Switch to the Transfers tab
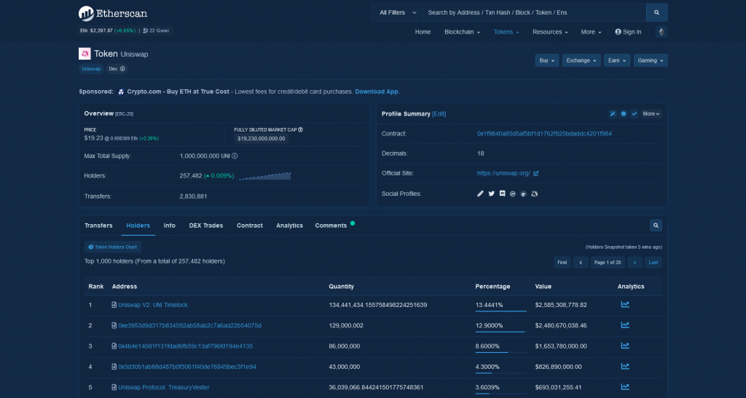Screen dimensions: 746x398 point(98,226)
